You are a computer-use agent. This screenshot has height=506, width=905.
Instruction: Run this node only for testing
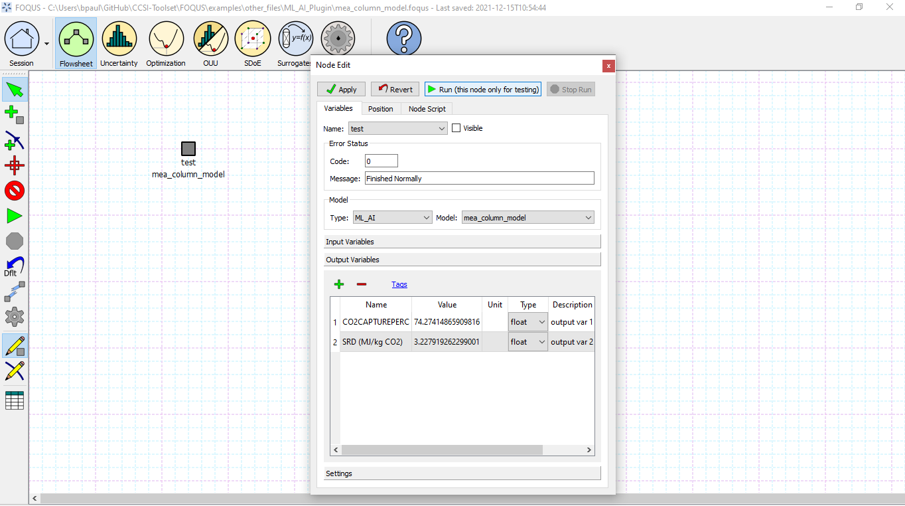pos(483,89)
